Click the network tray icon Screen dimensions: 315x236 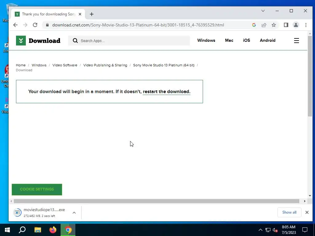coord(268,230)
